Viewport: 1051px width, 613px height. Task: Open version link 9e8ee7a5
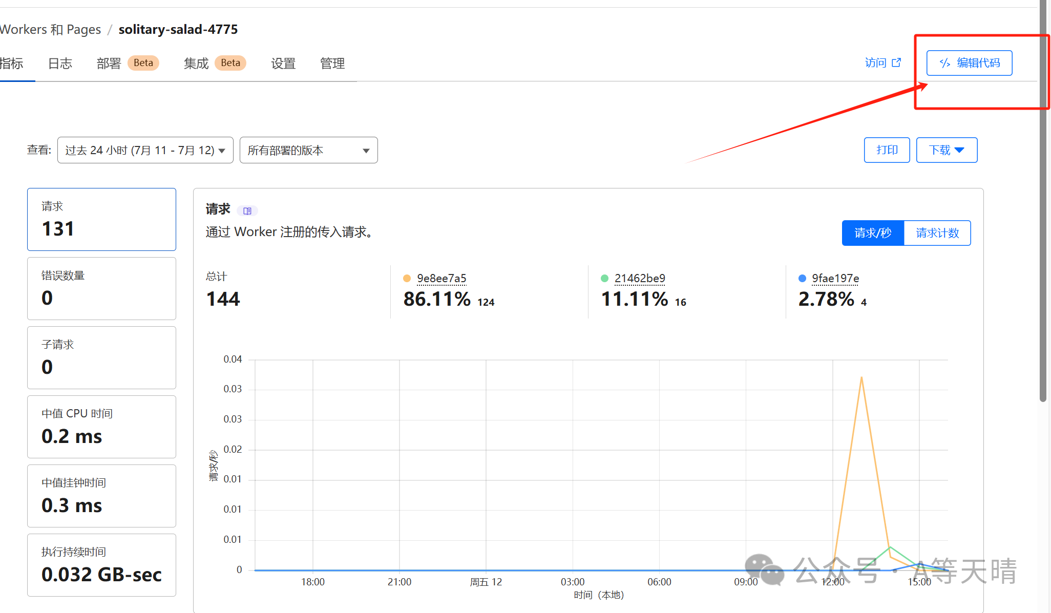pos(442,278)
